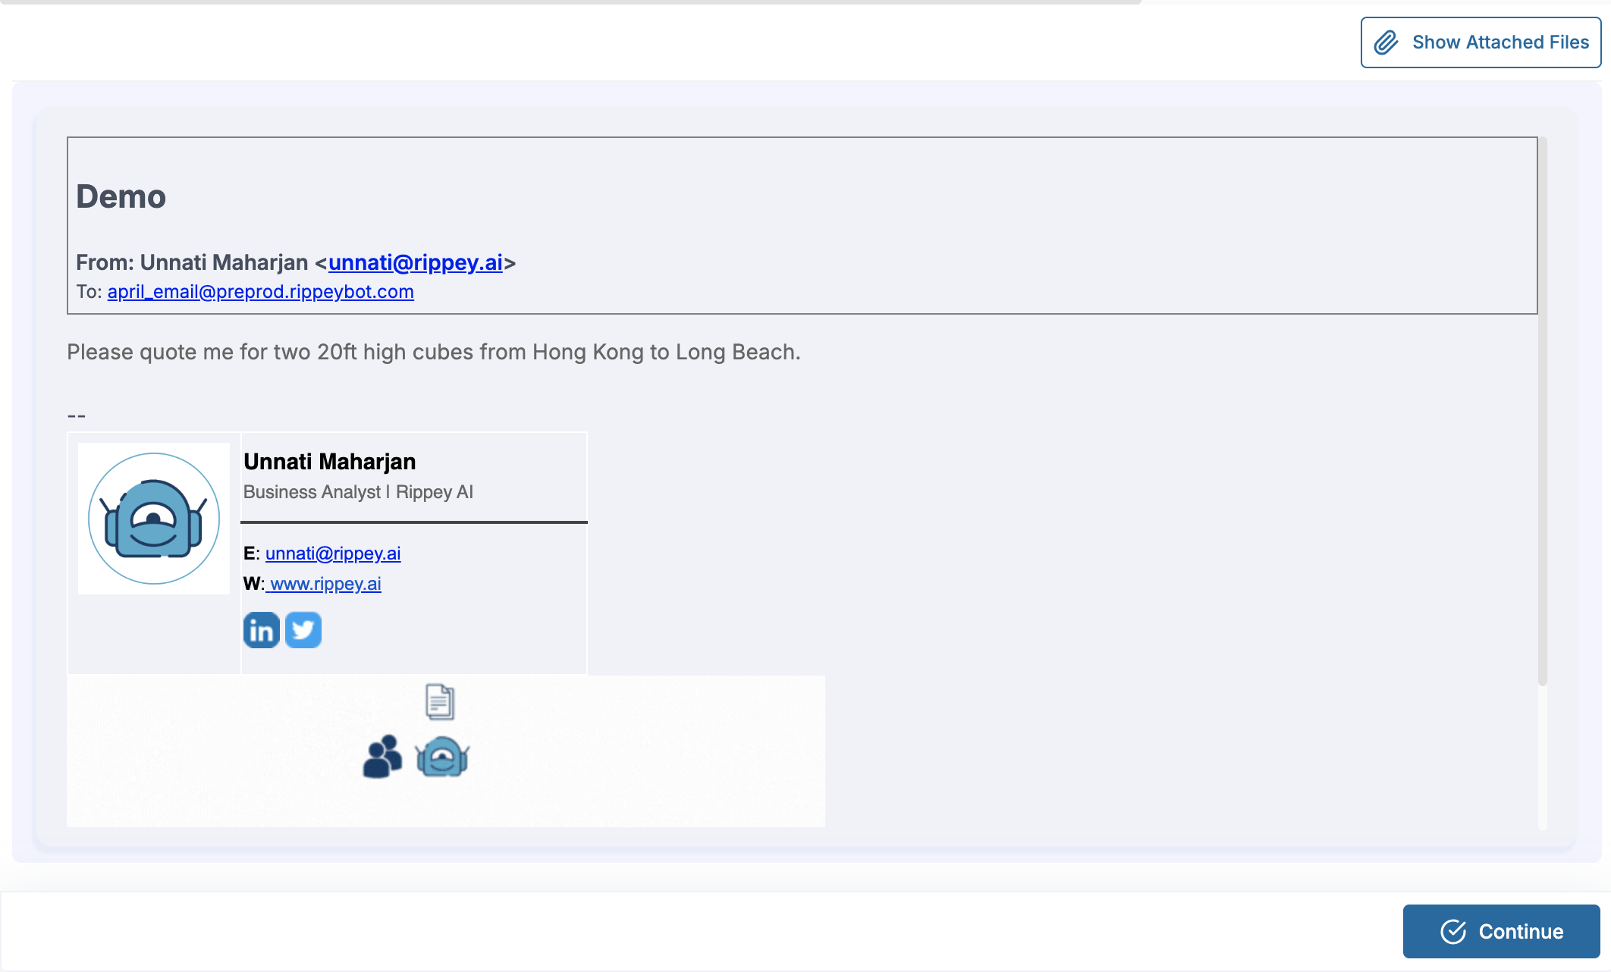Screen dimensions: 1611x972
Task: Click the top horizontal progress bar
Action: click(x=569, y=2)
